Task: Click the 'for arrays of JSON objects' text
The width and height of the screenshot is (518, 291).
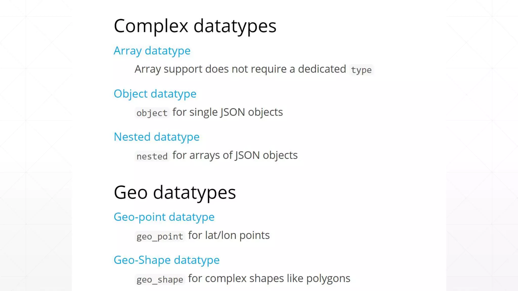Action: pos(235,155)
